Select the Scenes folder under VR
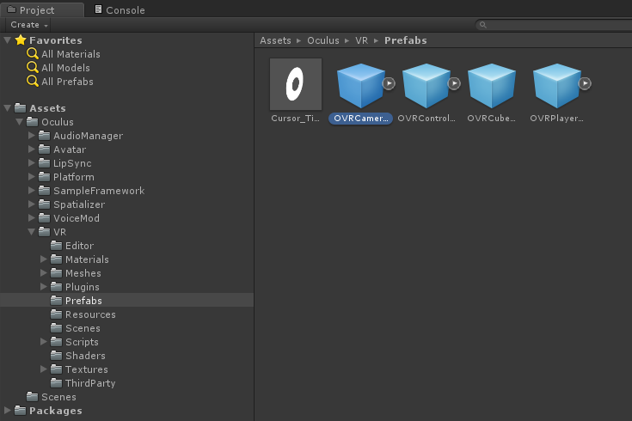This screenshot has width=632, height=421. tap(83, 328)
